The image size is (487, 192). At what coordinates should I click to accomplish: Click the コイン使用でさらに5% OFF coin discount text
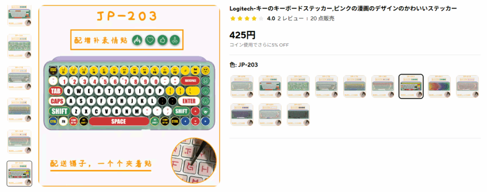tap(259, 45)
